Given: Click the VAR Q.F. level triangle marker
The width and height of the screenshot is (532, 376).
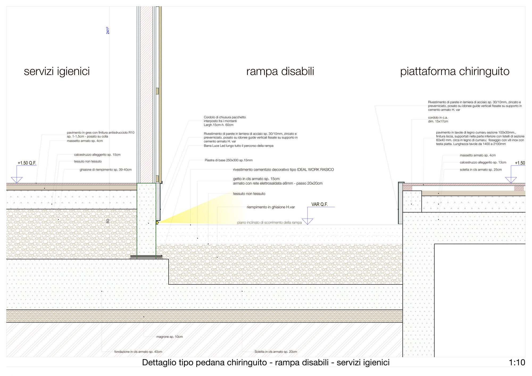Looking at the screenshot, I should pos(307,221).
